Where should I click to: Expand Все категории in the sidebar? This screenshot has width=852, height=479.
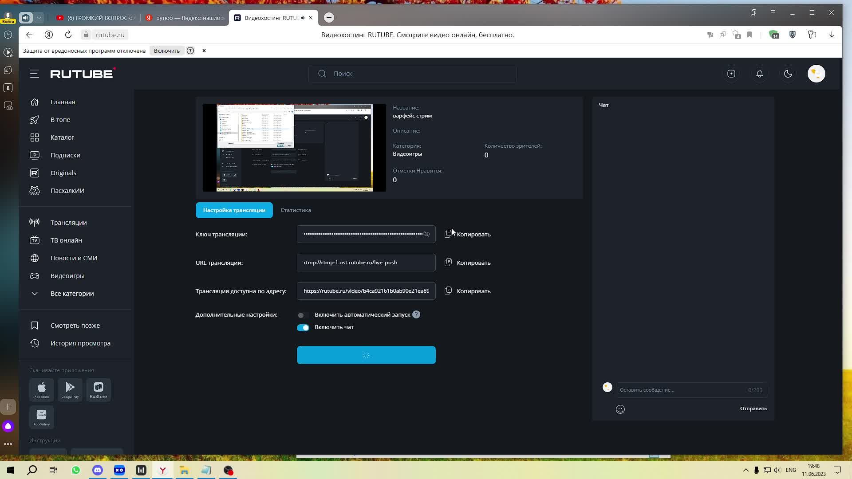(72, 294)
